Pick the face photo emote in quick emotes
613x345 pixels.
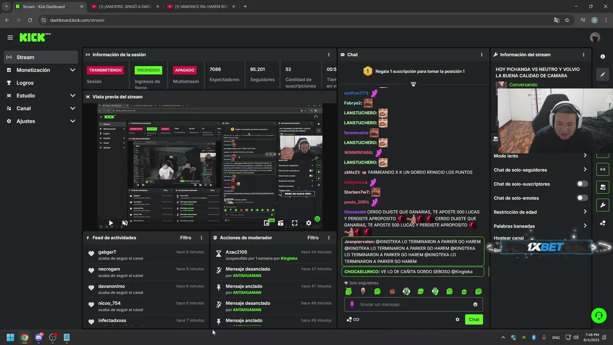coord(363,291)
